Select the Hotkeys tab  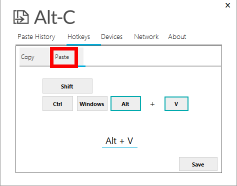click(78, 37)
